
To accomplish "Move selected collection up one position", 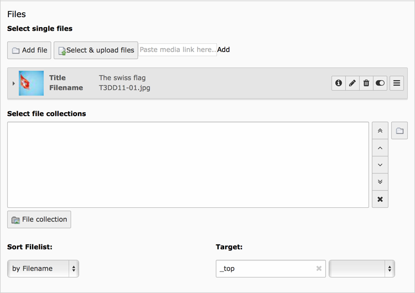I will tap(380, 148).
